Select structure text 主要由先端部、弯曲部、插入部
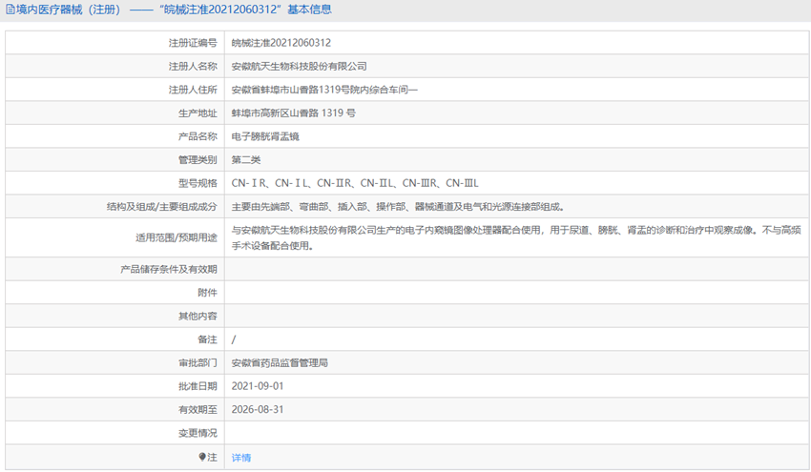 click(398, 206)
